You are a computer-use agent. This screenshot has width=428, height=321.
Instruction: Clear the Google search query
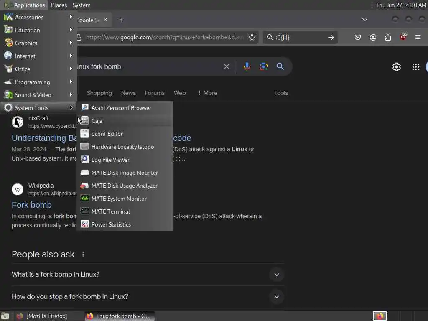coord(227,66)
